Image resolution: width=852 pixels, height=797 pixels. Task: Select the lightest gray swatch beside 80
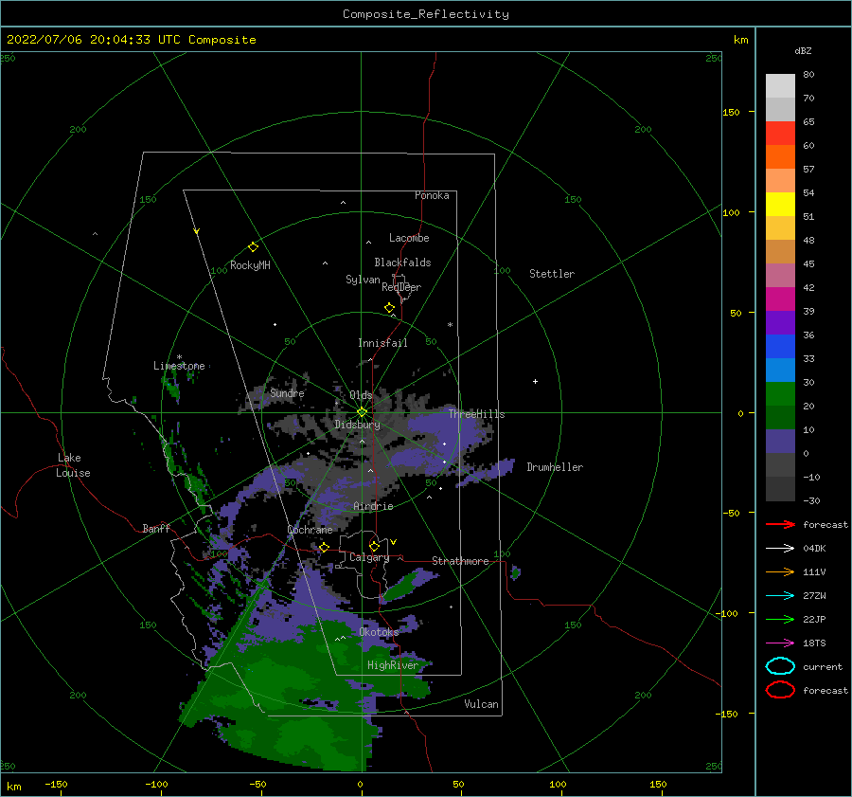pos(780,86)
